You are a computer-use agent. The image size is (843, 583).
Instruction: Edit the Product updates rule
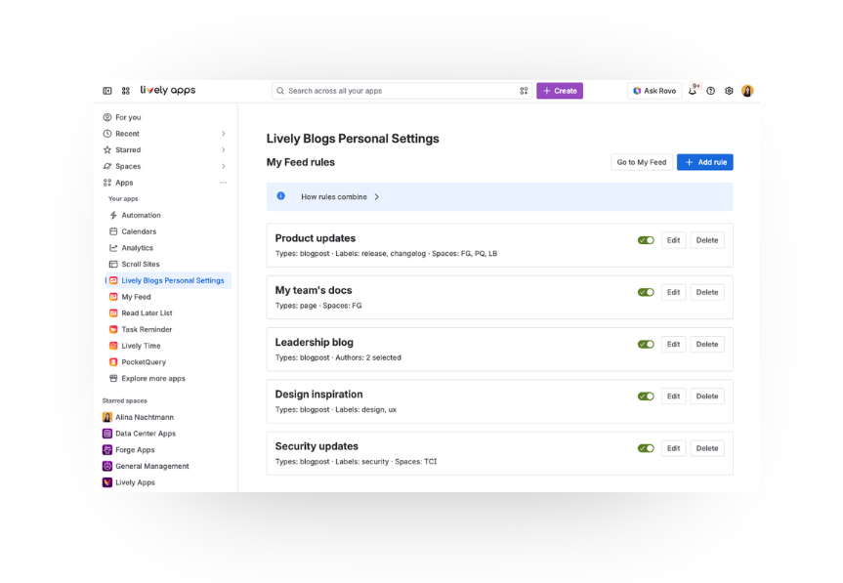point(674,240)
